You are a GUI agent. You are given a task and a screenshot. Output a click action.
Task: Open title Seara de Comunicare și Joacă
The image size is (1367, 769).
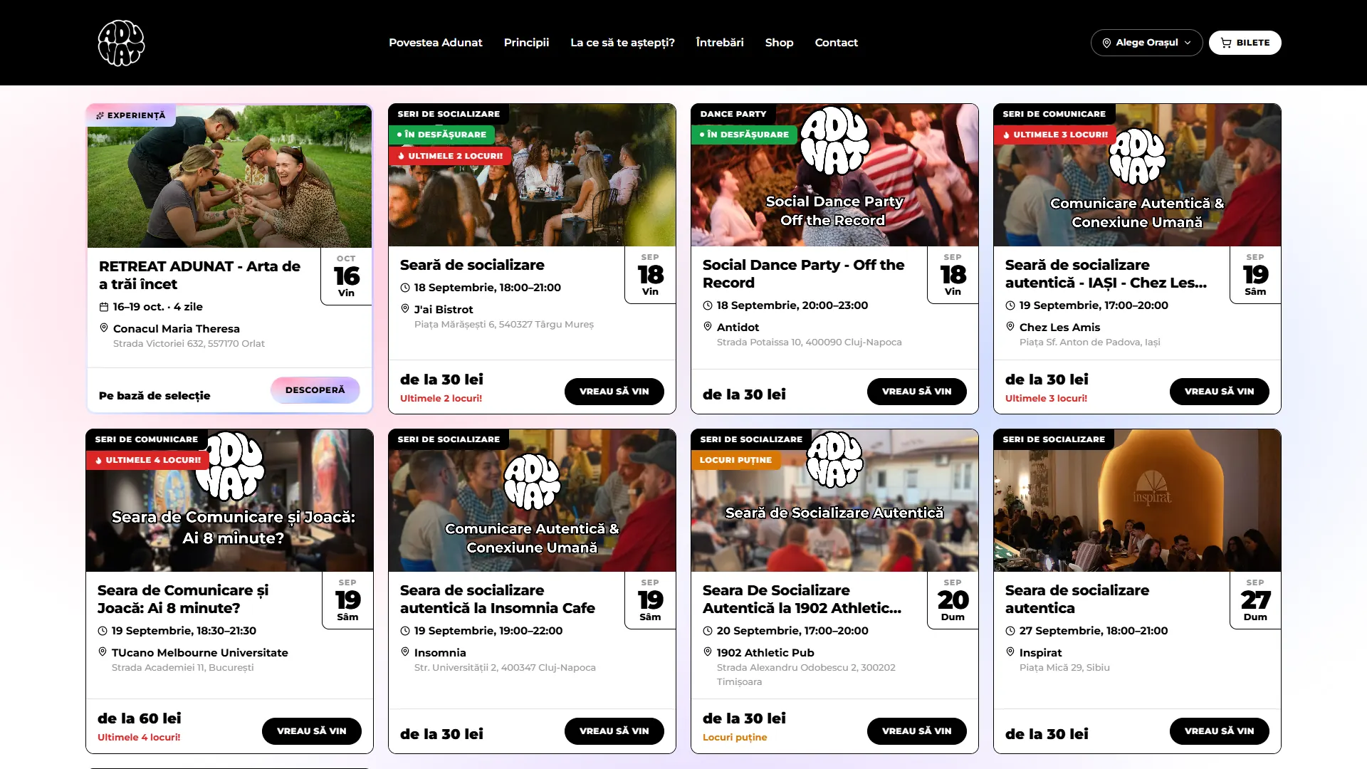[x=183, y=599]
